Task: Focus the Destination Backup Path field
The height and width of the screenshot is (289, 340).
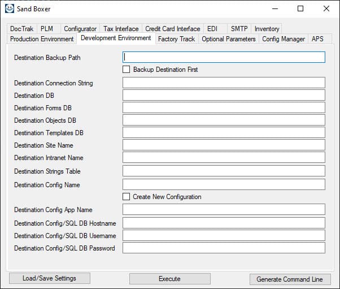Action: 224,57
